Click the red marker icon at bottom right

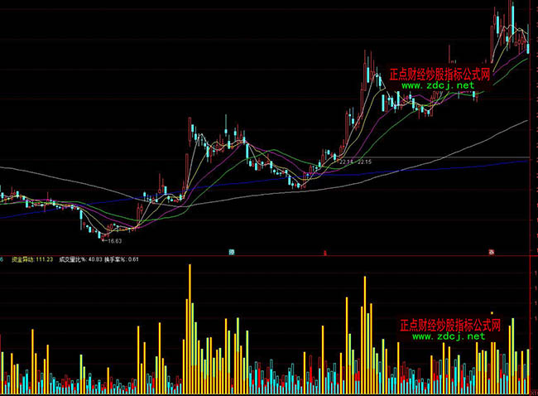tap(492, 250)
